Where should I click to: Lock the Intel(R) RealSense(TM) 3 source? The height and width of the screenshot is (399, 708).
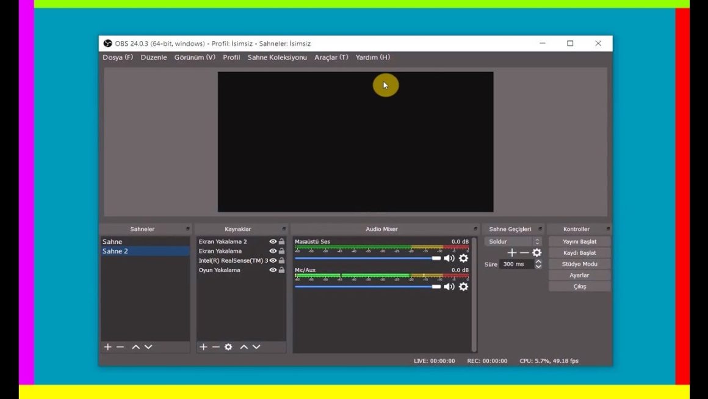tap(282, 261)
